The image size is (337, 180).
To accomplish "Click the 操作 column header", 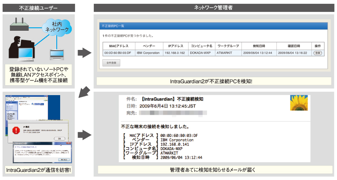I will click(x=318, y=46).
